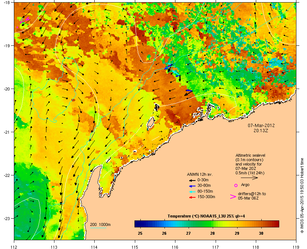
Task: Click the ANMN 12h av. legend heading
Action: click(200, 174)
